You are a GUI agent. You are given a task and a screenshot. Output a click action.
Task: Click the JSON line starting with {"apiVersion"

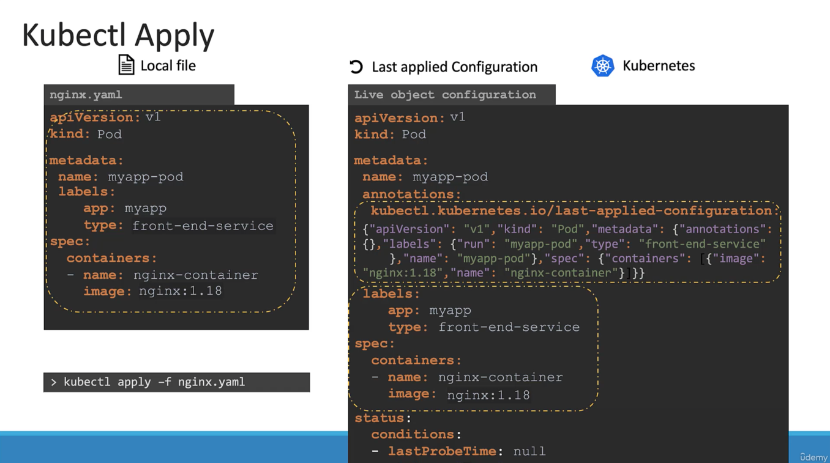click(x=567, y=229)
